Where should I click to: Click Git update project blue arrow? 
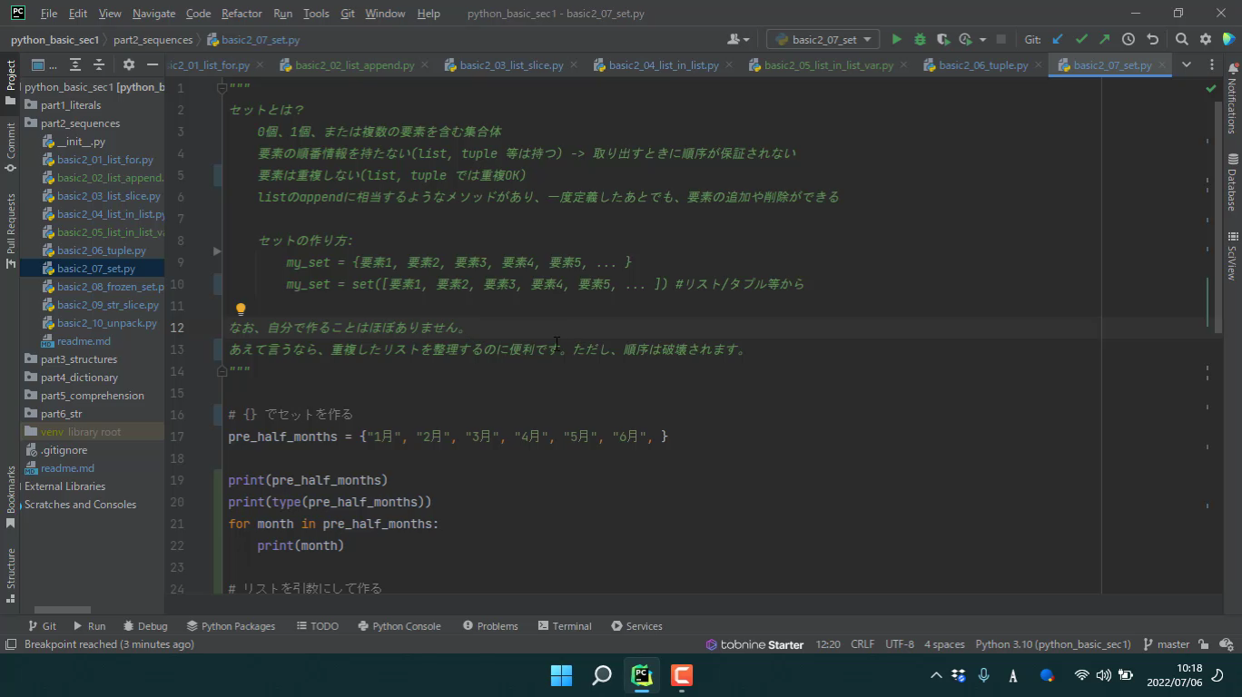(1057, 39)
